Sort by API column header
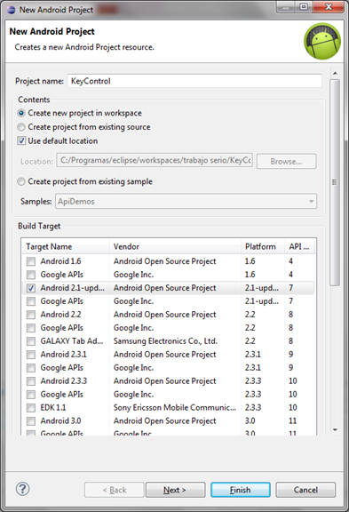The image size is (349, 512). point(300,246)
